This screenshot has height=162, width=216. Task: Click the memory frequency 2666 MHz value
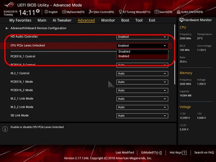pos(185,84)
